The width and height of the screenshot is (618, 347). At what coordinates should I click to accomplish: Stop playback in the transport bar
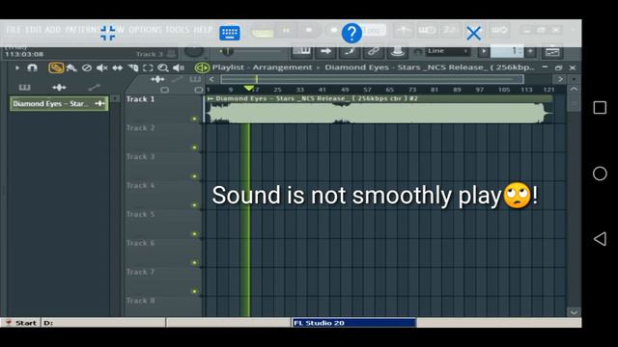pos(309,30)
